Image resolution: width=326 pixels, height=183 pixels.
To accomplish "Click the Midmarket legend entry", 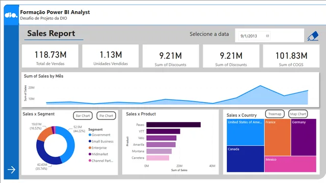I will point(98,154).
